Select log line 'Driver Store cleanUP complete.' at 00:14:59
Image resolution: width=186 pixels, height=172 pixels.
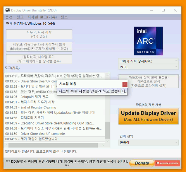coord(55,134)
